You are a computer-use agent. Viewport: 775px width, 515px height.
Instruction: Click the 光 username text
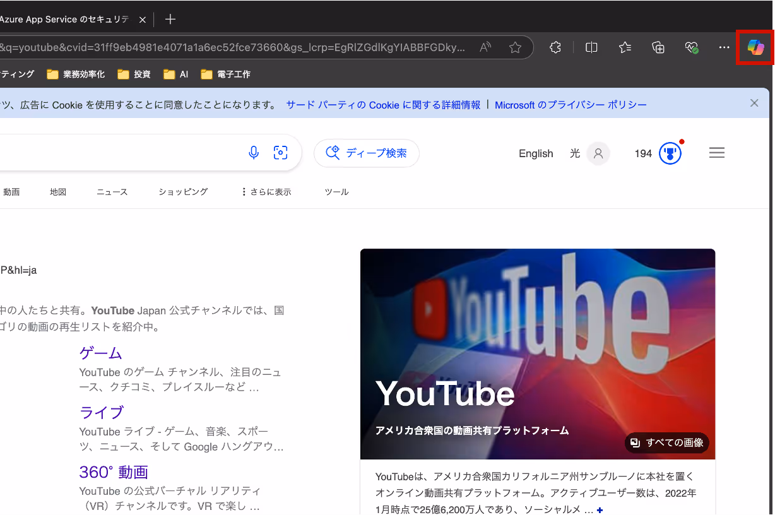[575, 153]
